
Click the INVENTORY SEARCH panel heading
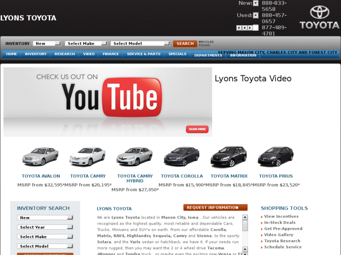coord(43,208)
